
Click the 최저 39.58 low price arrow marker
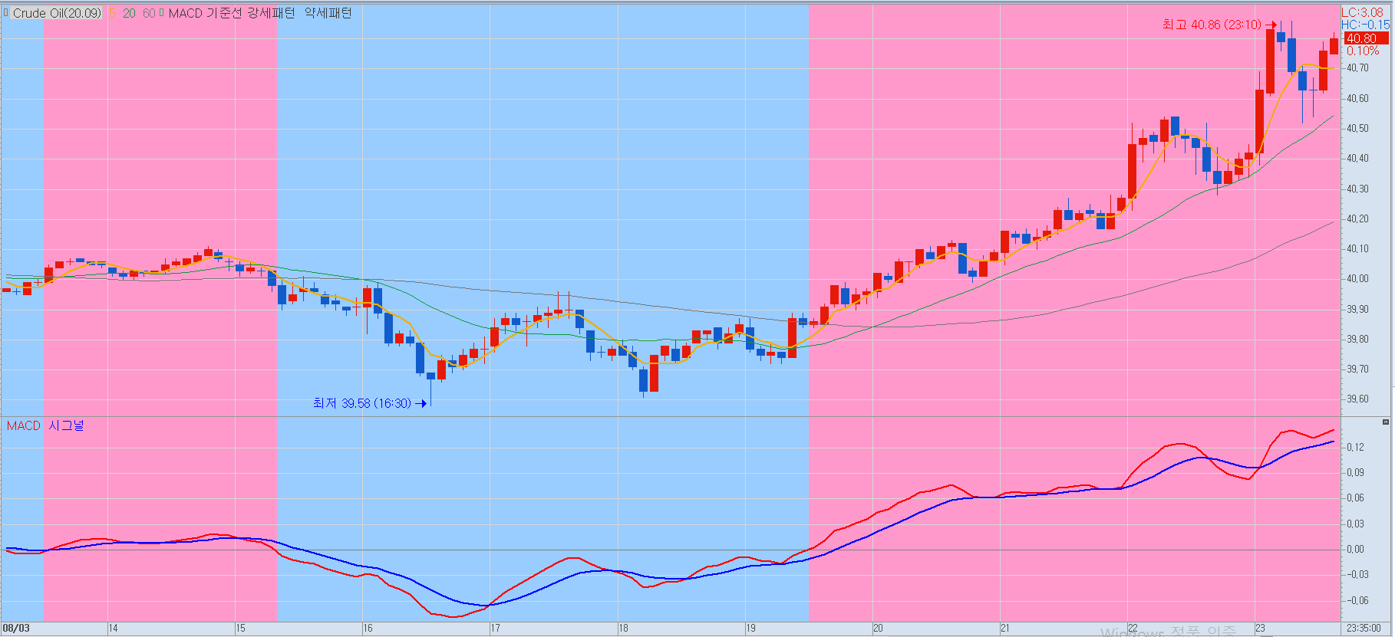point(420,403)
